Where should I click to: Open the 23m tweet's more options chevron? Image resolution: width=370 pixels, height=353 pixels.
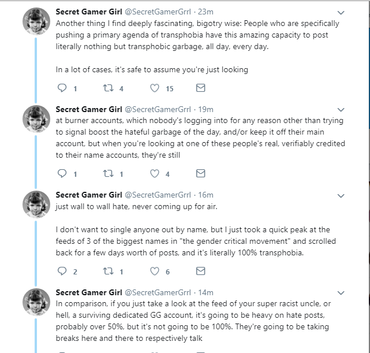tap(341, 13)
